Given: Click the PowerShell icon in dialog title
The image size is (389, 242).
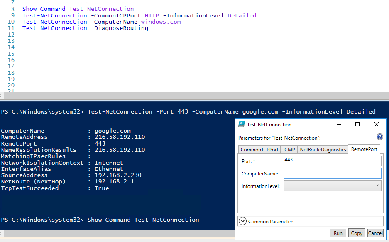Looking at the screenshot, I should pyautogui.click(x=241, y=124).
